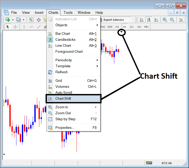Select the cursor arrow tool
189x168 pixels.
tap(8, 27)
